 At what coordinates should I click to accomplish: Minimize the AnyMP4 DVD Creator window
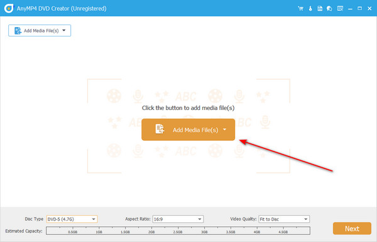(350, 9)
